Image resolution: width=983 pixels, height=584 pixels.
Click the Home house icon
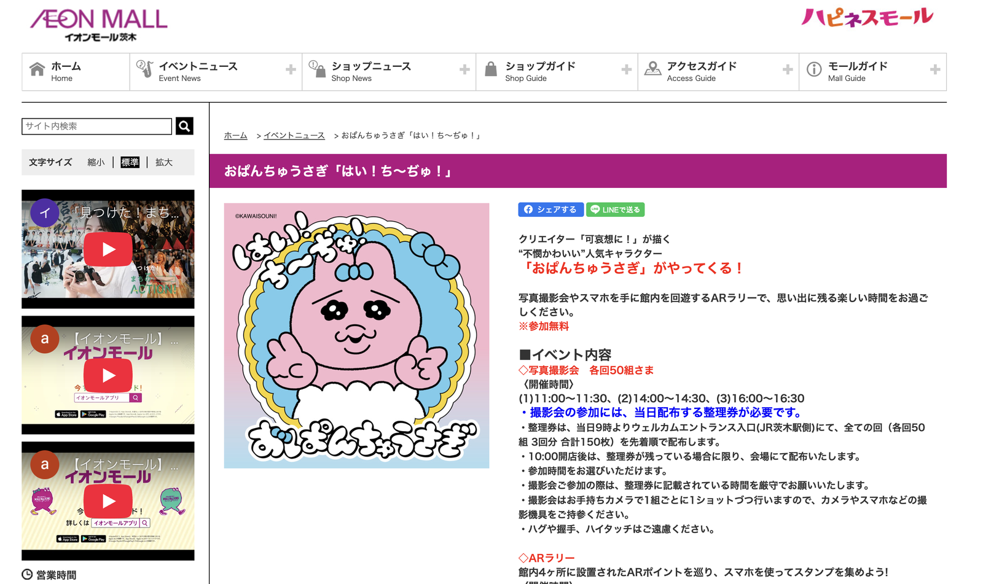pyautogui.click(x=37, y=69)
